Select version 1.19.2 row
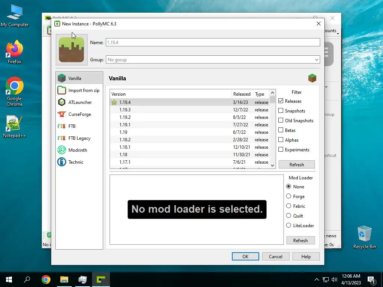The width and height of the screenshot is (383, 287). click(190, 117)
